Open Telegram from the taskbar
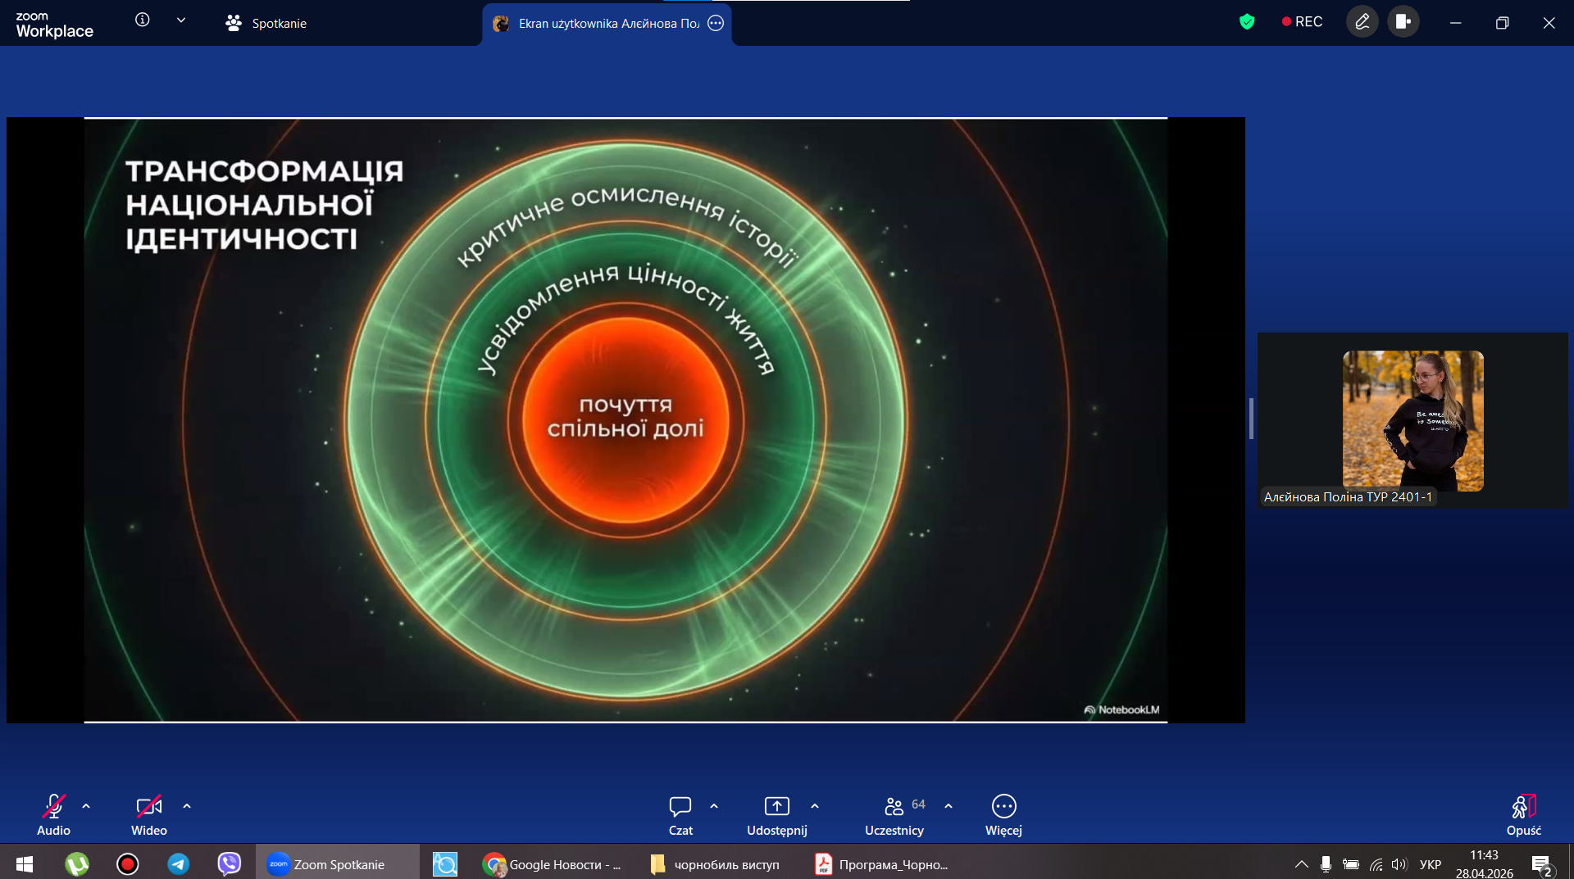The height and width of the screenshot is (879, 1574). [179, 864]
